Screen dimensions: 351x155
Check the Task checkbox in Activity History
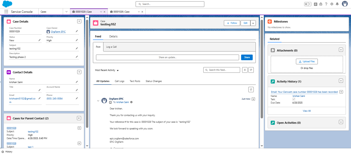294,99
